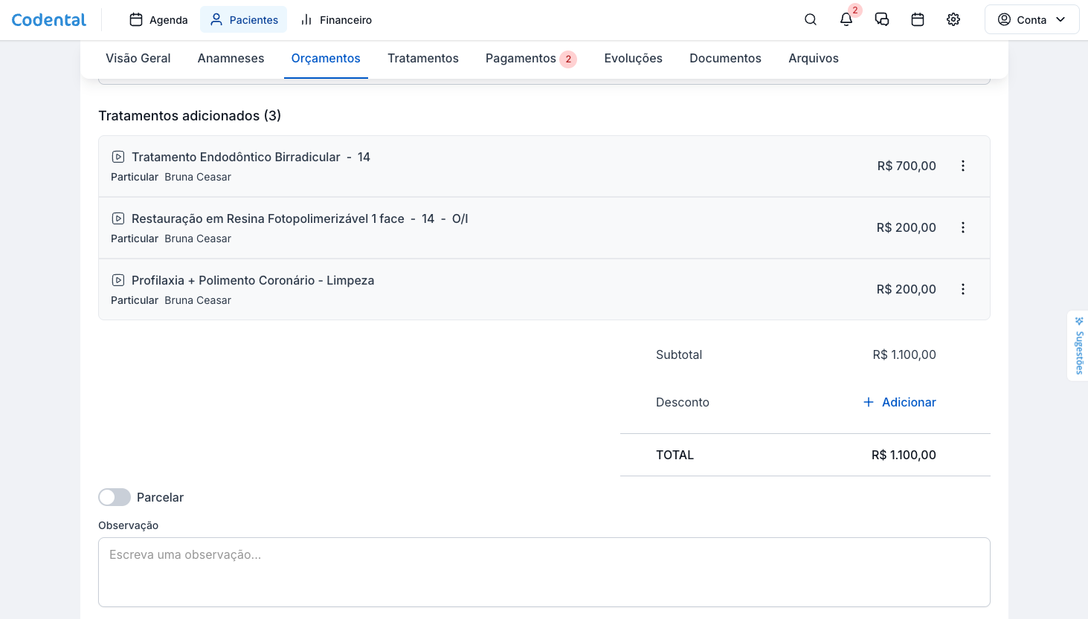Open the chat messages icon
This screenshot has height=619, width=1088.
tap(882, 20)
